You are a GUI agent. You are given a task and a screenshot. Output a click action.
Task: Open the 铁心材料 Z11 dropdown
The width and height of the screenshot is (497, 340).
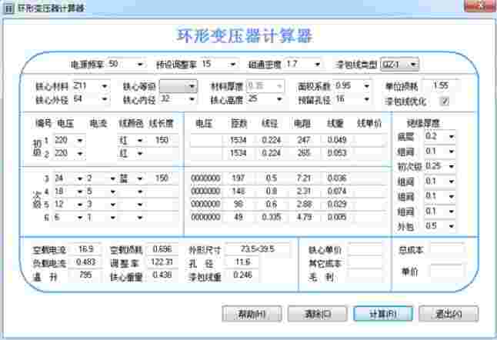[x=104, y=86]
